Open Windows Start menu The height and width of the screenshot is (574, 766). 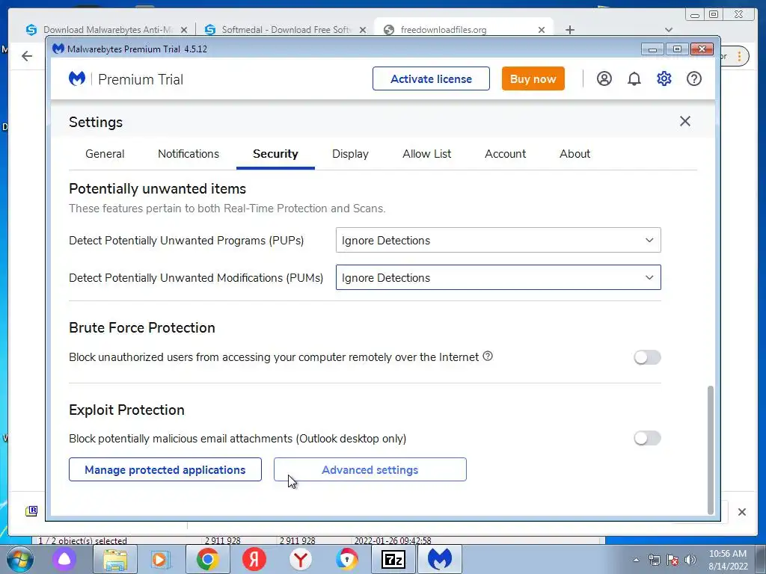(19, 559)
